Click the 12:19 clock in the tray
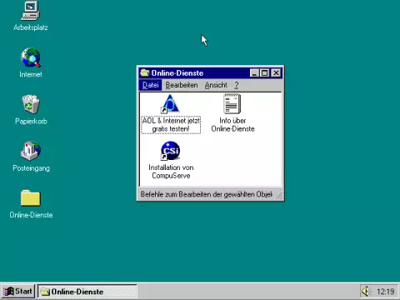 [x=386, y=292]
